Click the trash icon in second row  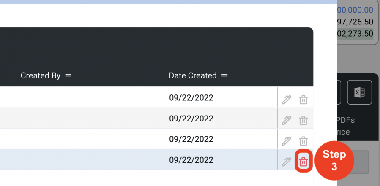[x=303, y=120]
